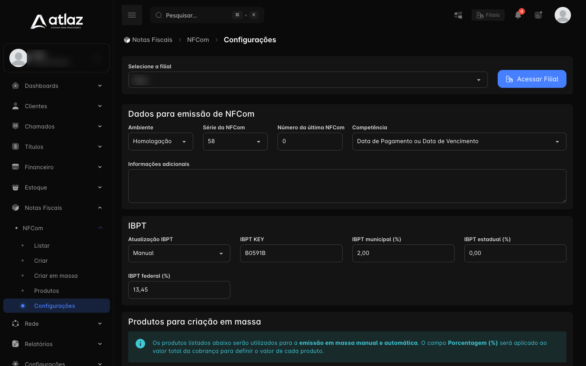Select the Configurações submenu item under NFCom

57,306
